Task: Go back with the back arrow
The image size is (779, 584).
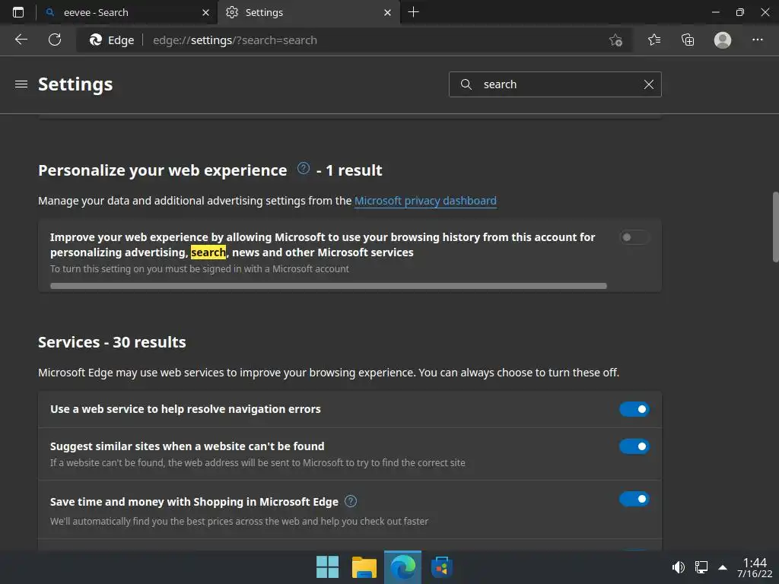Action: [x=21, y=40]
